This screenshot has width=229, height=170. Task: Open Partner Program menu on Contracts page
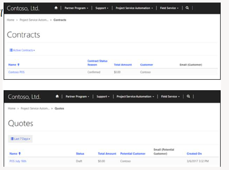tap(76, 8)
